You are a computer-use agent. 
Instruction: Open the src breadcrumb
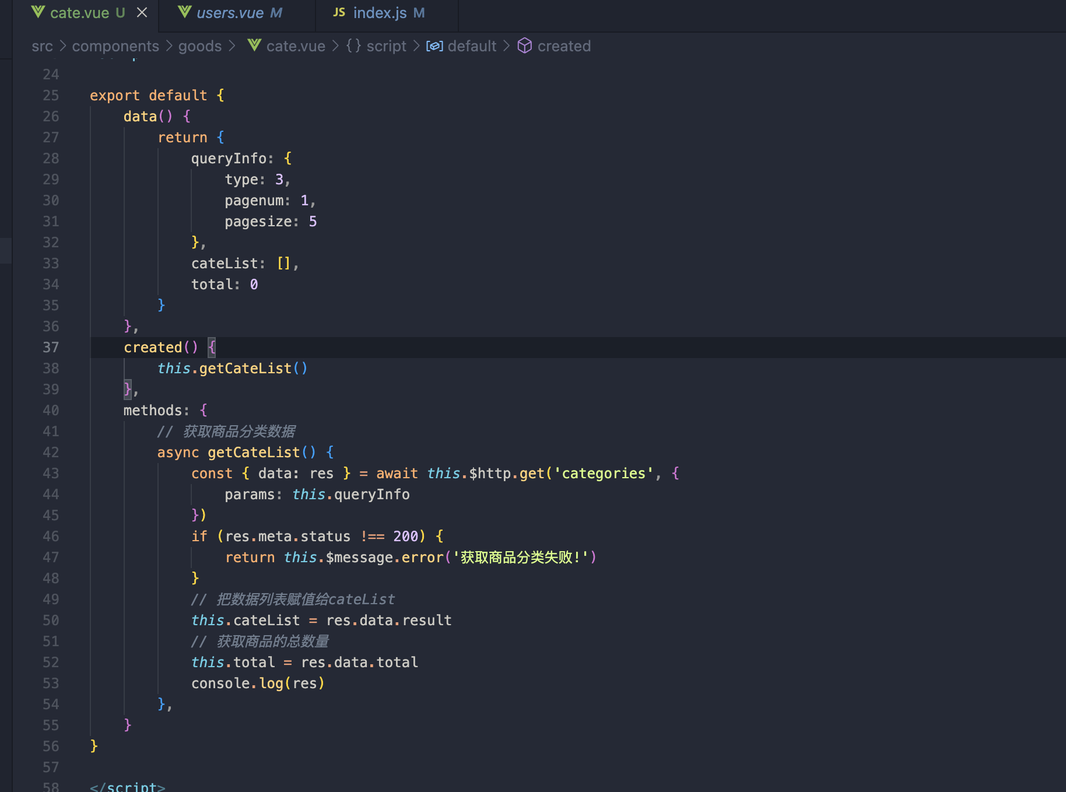(x=42, y=46)
